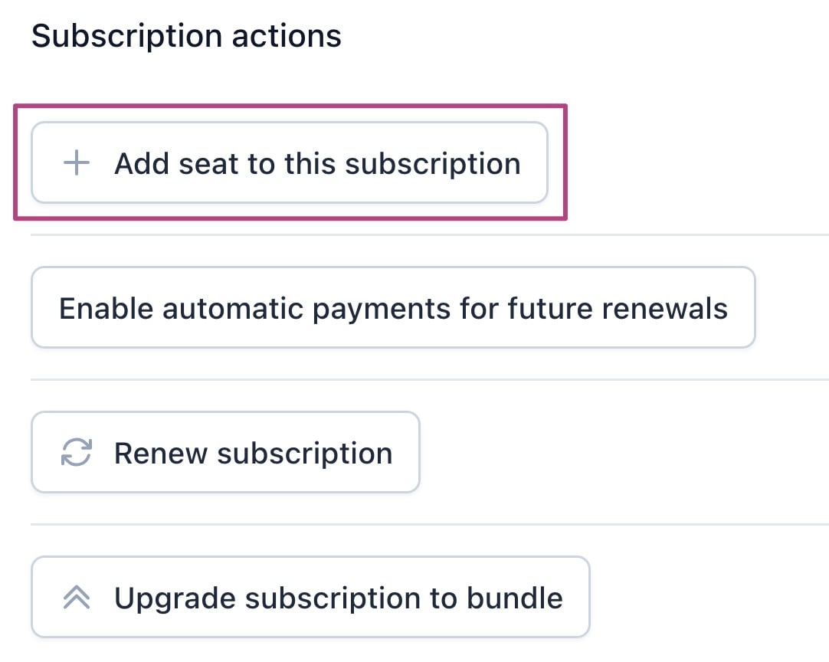Tap the word 'seat' in the first button

(208, 163)
